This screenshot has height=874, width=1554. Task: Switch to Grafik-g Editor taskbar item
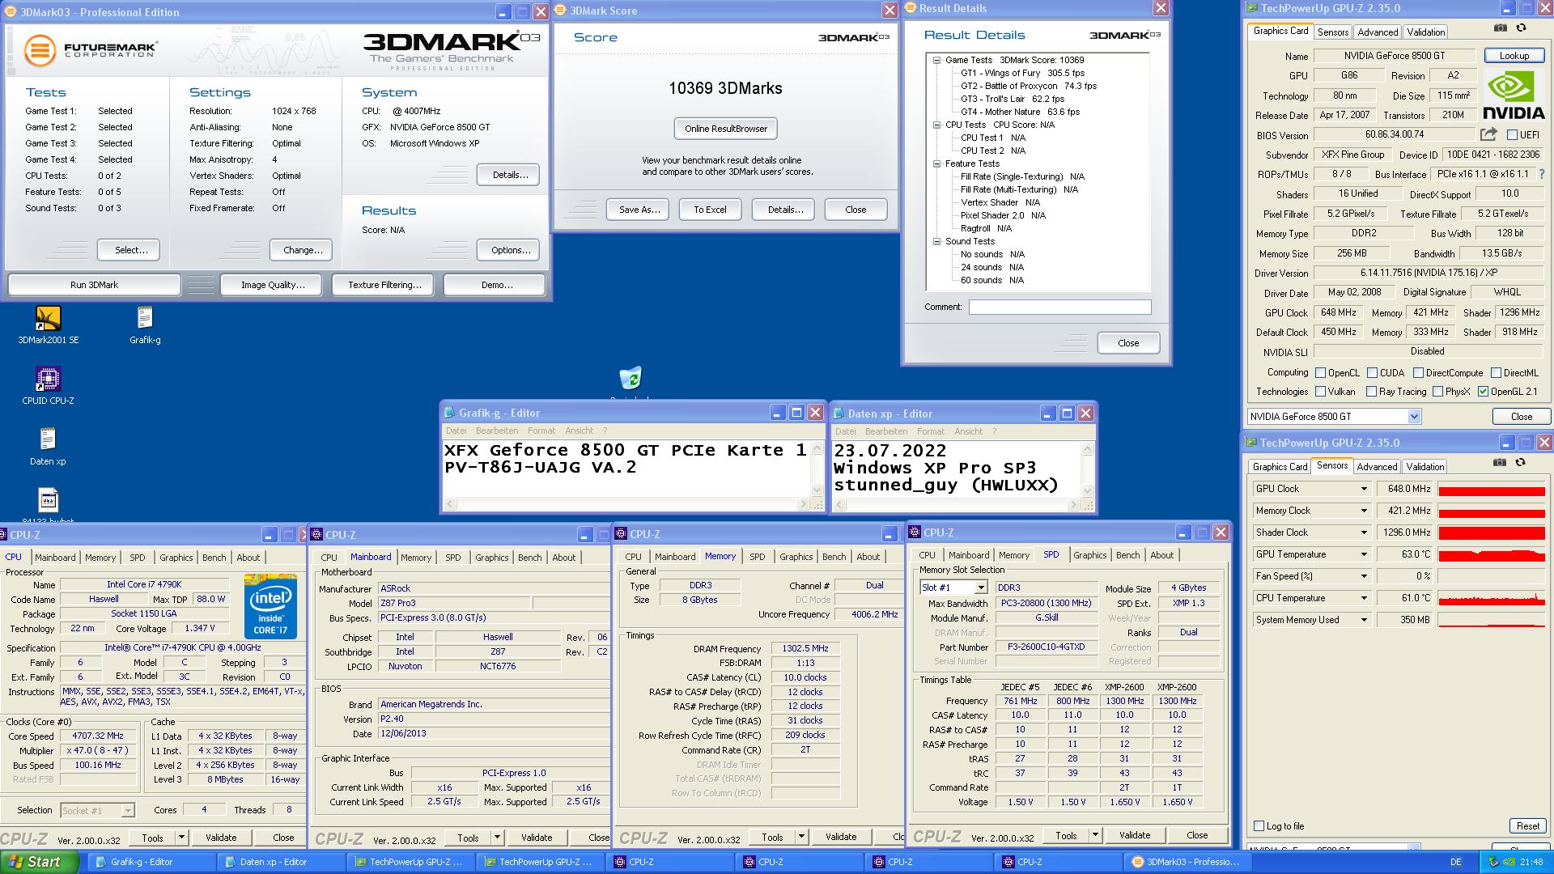click(150, 862)
